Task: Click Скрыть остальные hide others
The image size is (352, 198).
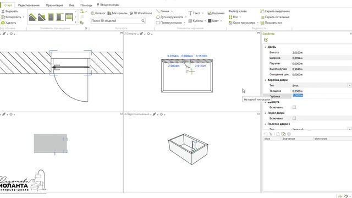Action: coord(275,17)
